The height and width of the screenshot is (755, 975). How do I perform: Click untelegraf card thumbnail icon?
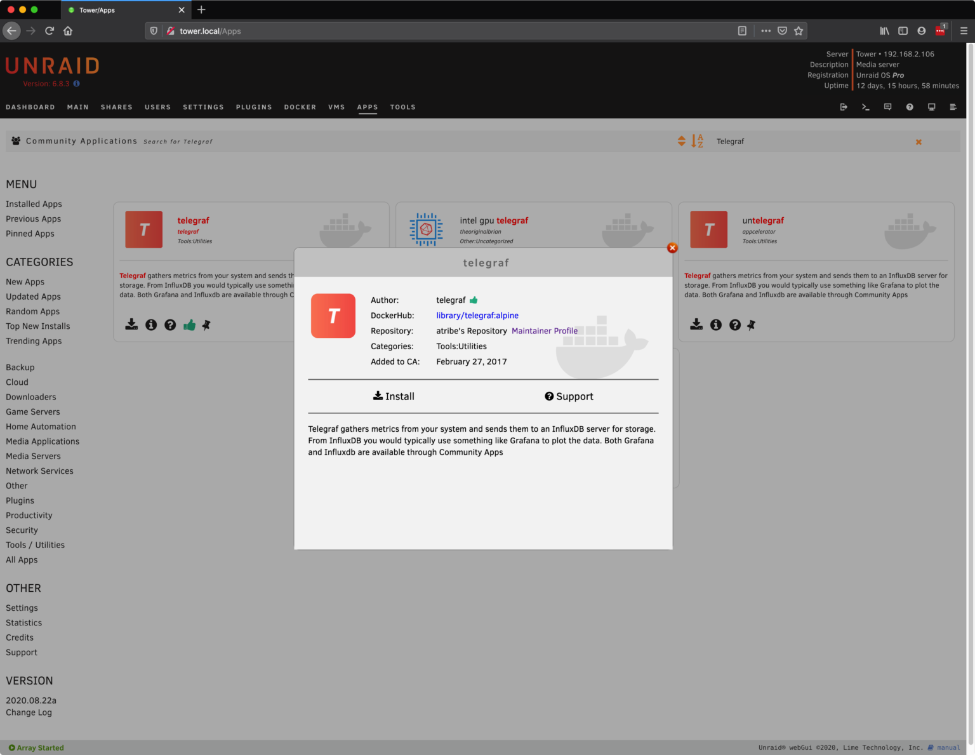point(708,229)
